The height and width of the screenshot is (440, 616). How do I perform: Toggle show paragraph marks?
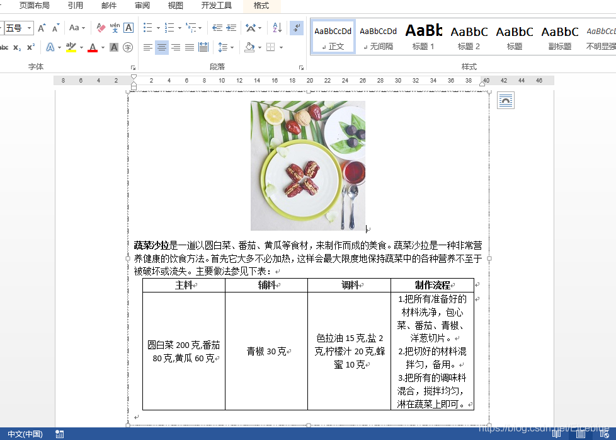(297, 28)
